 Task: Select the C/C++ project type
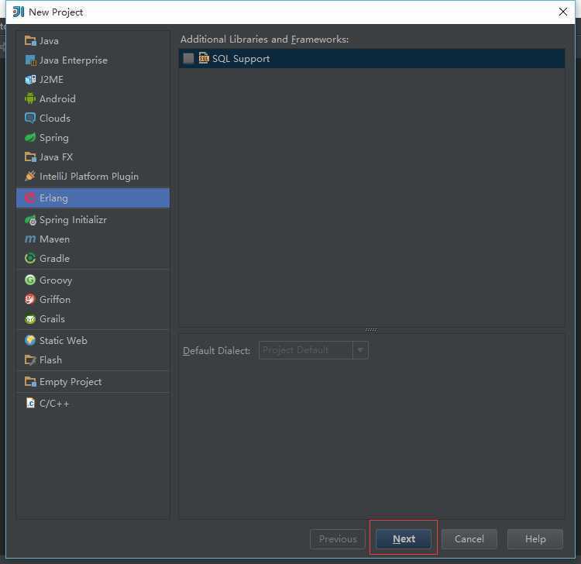point(93,403)
